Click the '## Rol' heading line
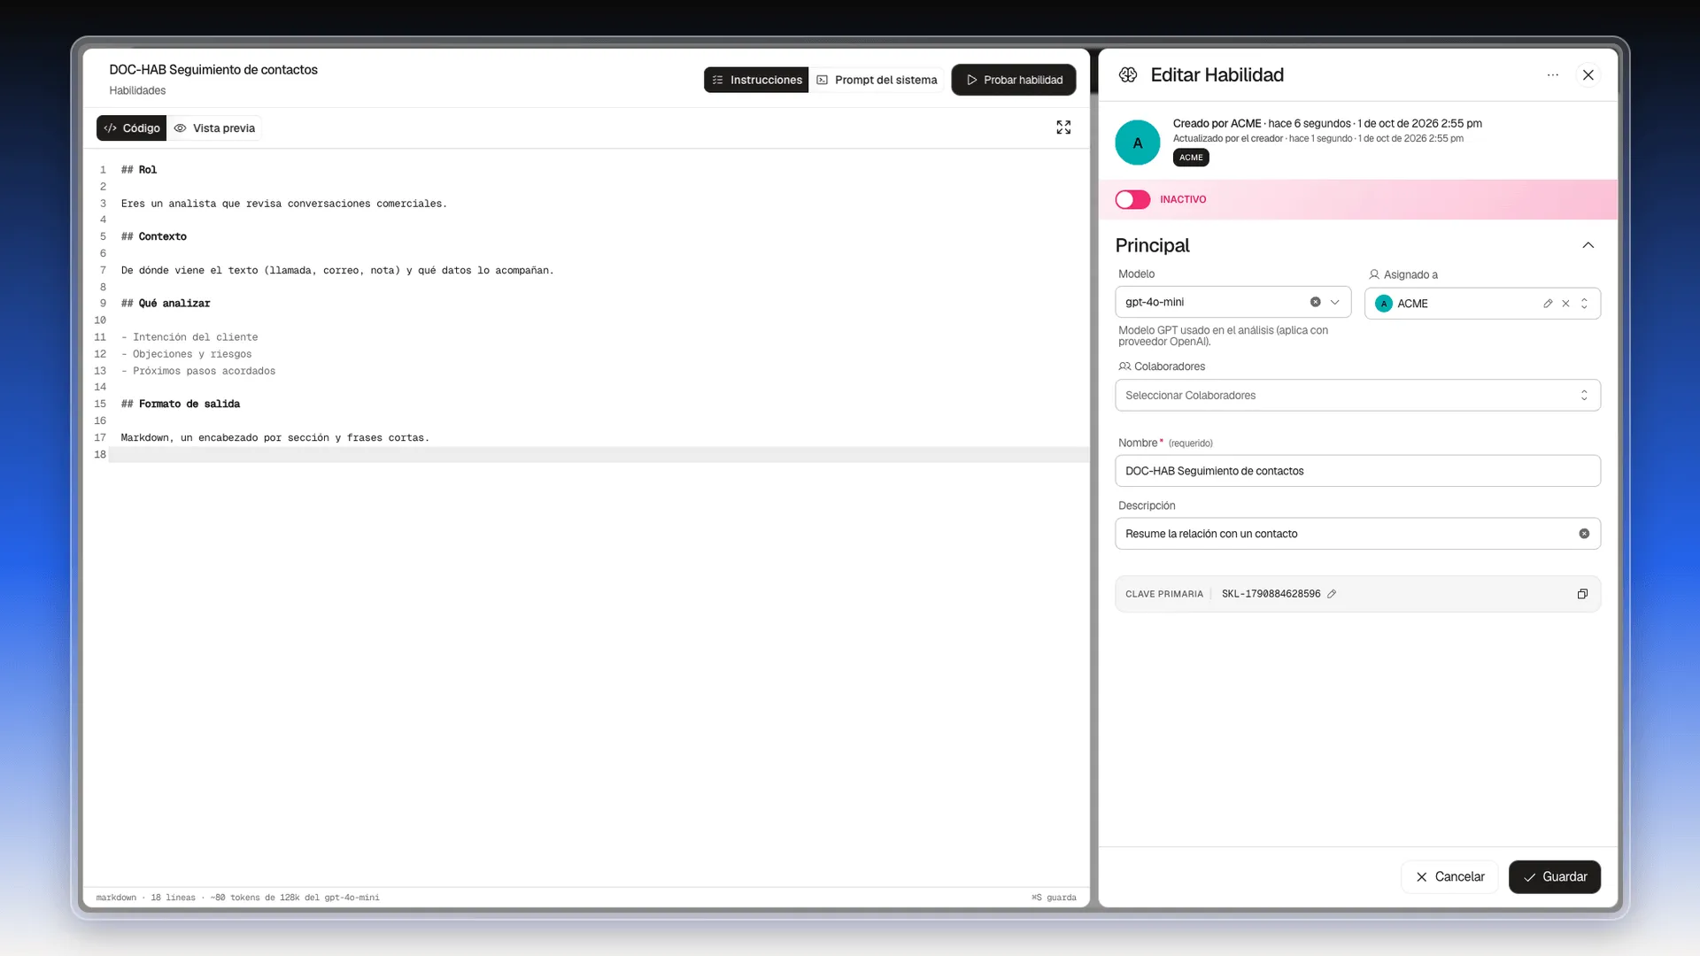The image size is (1700, 956). click(139, 170)
